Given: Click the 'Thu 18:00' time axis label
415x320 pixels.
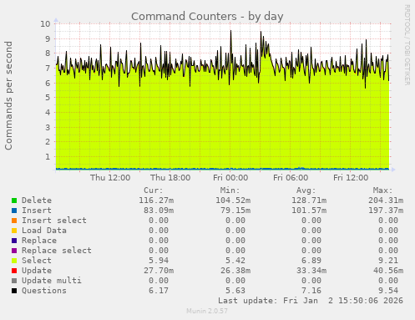Looking at the screenshot, I should coord(170,178).
